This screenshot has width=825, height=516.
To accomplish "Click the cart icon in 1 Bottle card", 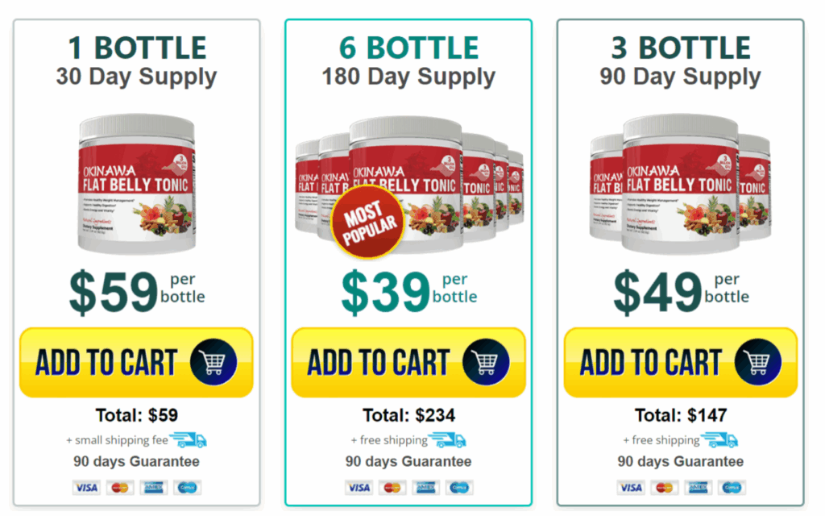I will pyautogui.click(x=214, y=362).
